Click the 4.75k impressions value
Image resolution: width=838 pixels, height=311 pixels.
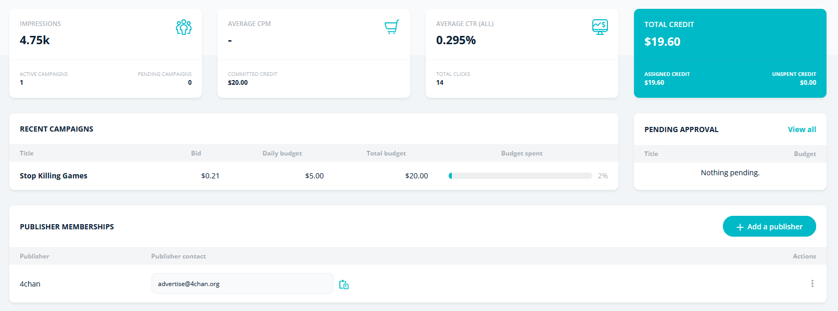click(35, 40)
